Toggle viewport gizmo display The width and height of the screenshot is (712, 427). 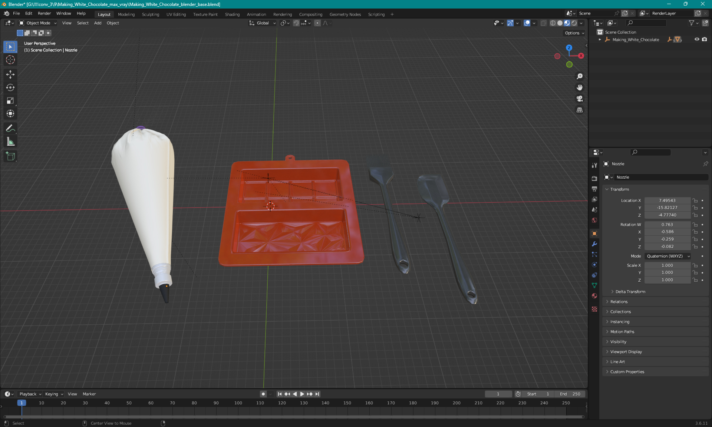coord(510,23)
